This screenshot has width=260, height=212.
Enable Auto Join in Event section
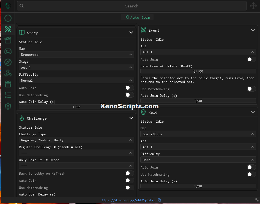pyautogui.click(x=251, y=59)
